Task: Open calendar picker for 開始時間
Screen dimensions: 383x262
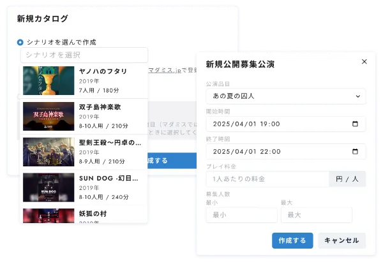Action: pyautogui.click(x=356, y=124)
